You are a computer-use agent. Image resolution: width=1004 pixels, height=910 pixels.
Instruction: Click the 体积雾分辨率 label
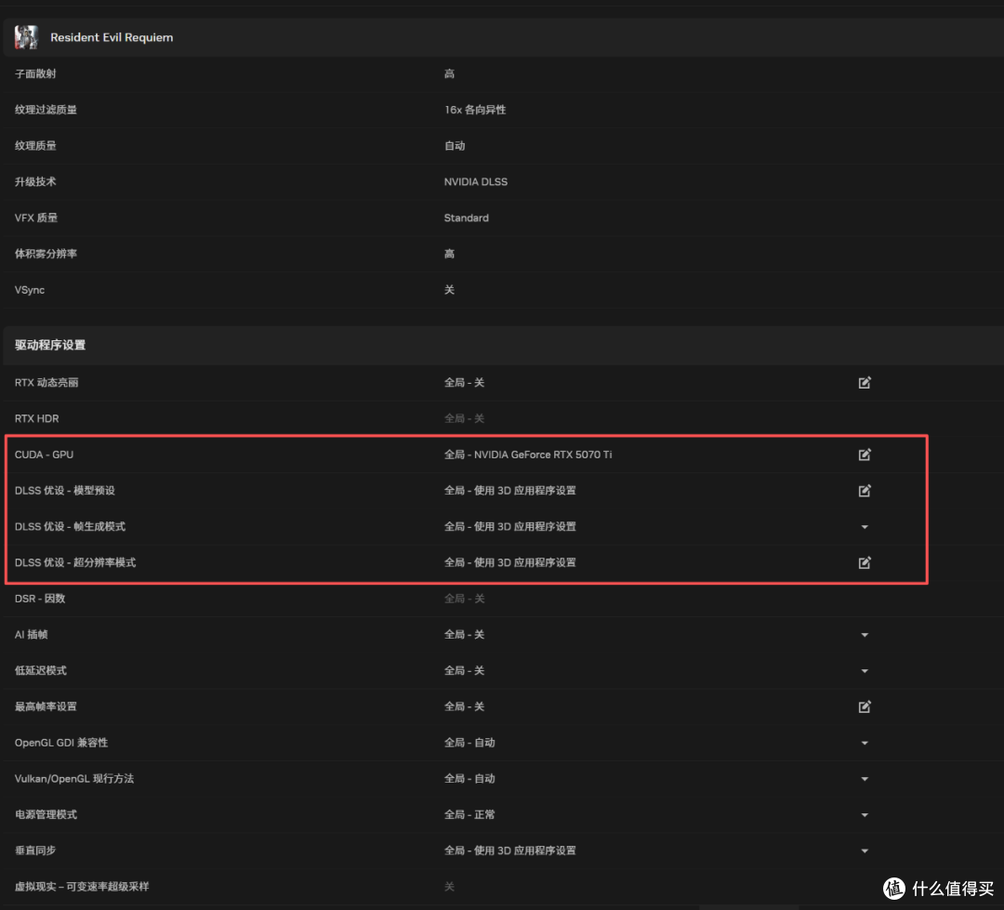point(46,254)
